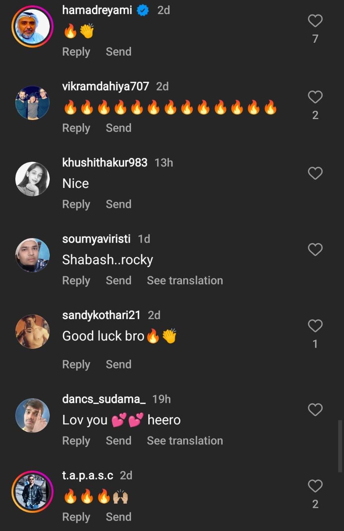Viewport: 344px width, 531px height.
Task: See translation of "Shabash..rocky"
Action: coord(185,281)
